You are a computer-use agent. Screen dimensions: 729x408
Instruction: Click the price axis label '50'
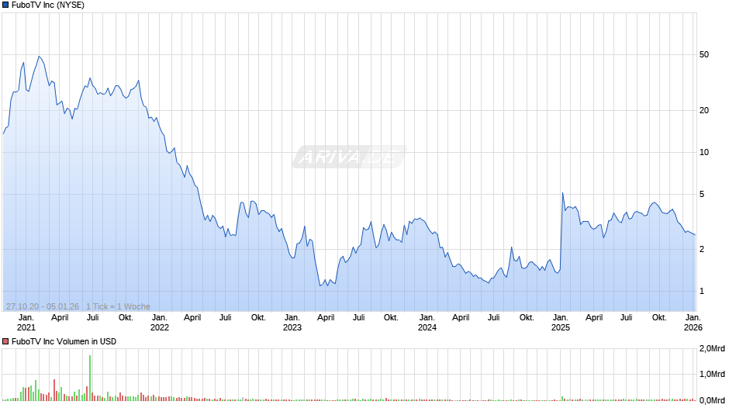[704, 55]
